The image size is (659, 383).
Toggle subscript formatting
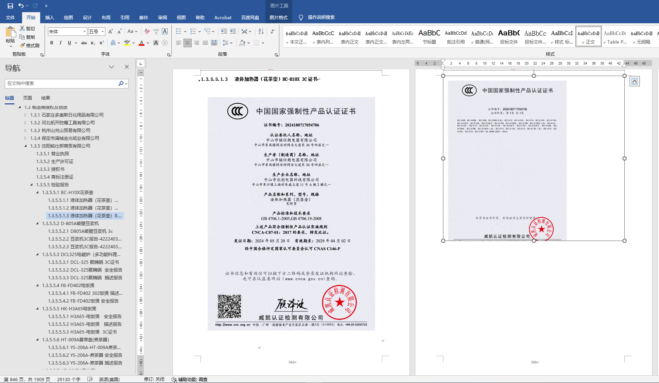pos(93,43)
